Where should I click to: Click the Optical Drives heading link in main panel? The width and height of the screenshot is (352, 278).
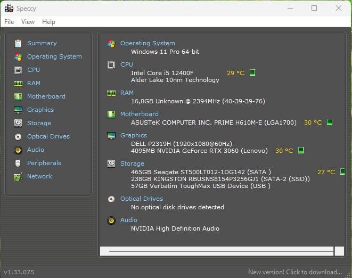[x=142, y=199]
